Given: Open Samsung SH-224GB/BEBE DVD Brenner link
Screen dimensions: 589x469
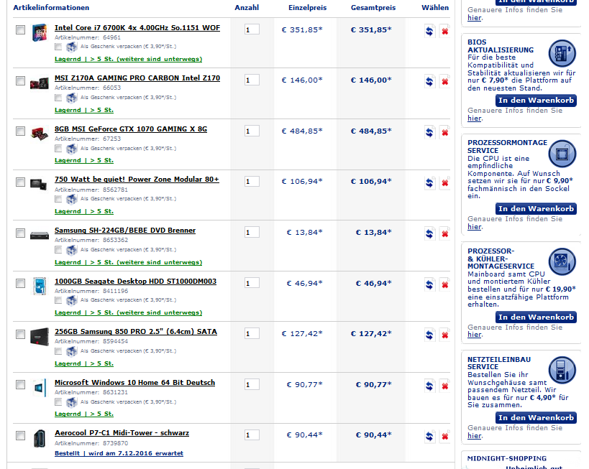Looking at the screenshot, I should pos(125,231).
